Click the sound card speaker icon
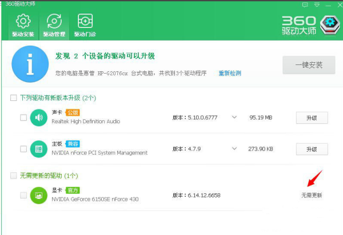This screenshot has height=235, width=343. pos(39,117)
